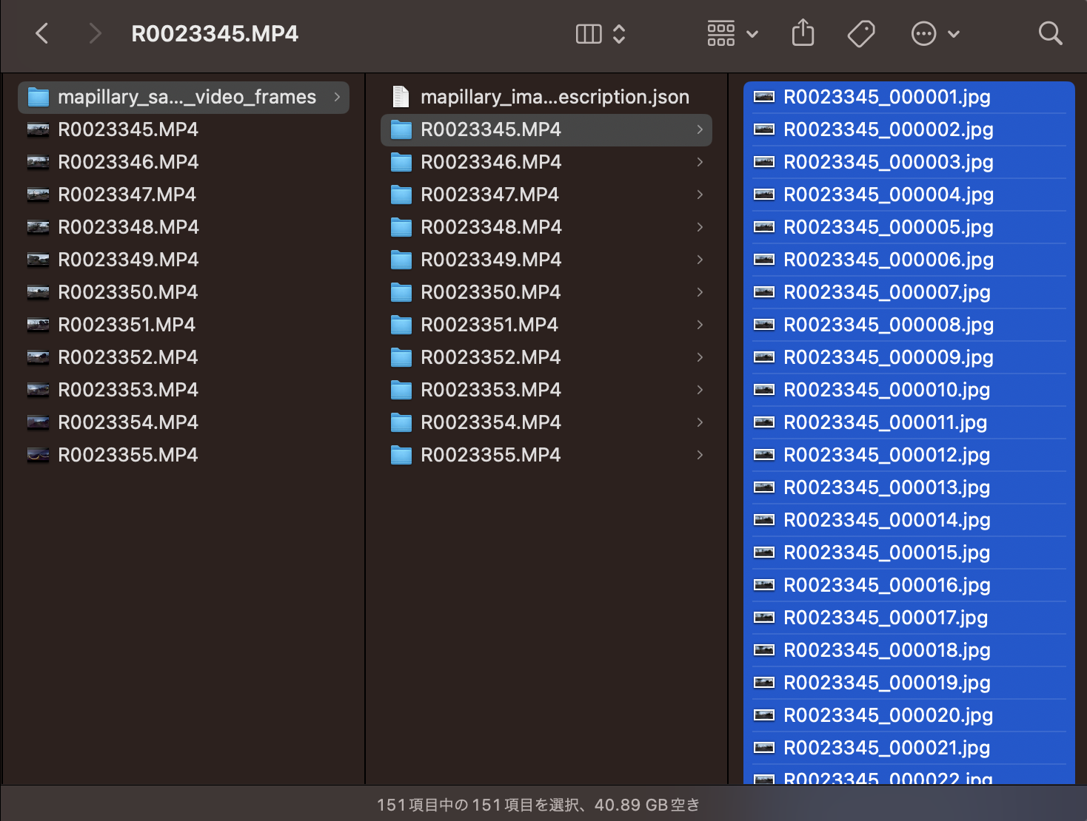Screen dimensions: 1087x821
Task: Open the grouping options chevron
Action: click(x=753, y=34)
